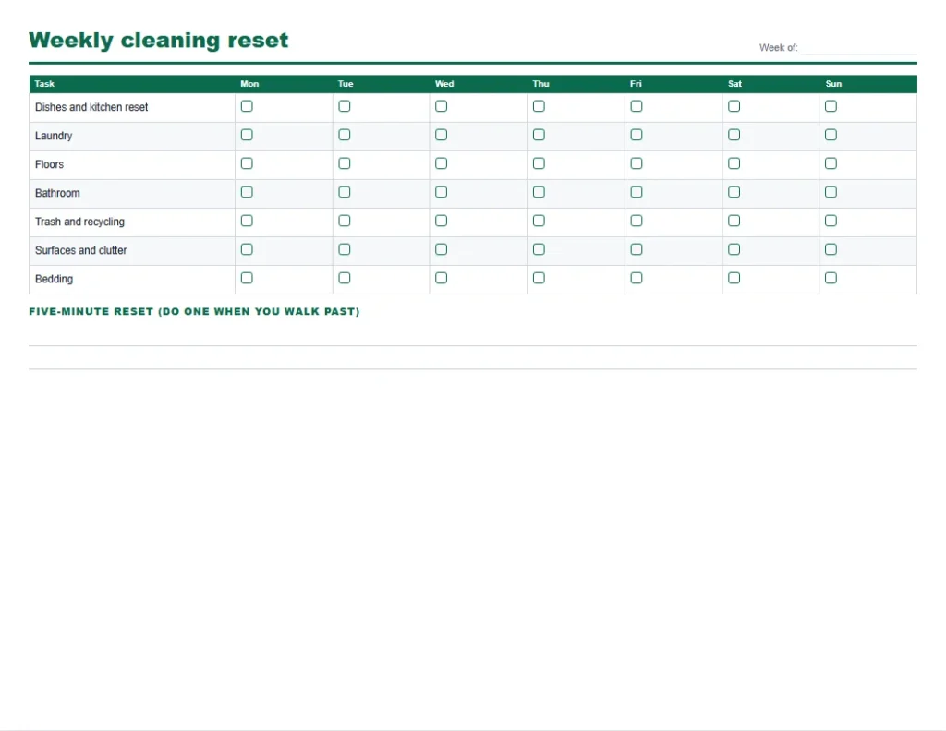The image size is (946, 731).
Task: Click the Week of label
Action: pyautogui.click(x=778, y=48)
